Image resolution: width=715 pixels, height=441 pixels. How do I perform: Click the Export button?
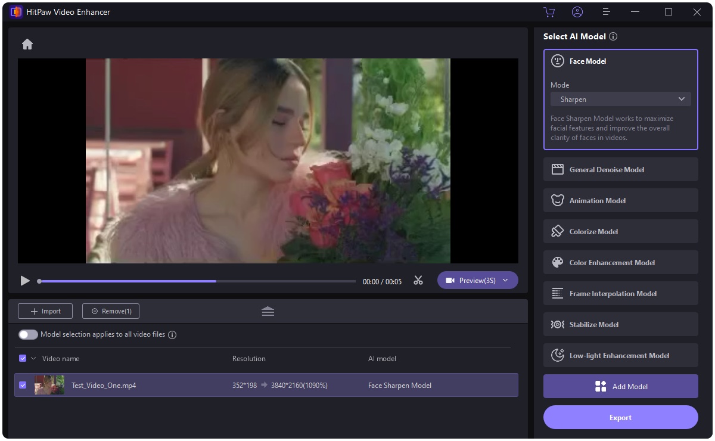click(x=620, y=417)
